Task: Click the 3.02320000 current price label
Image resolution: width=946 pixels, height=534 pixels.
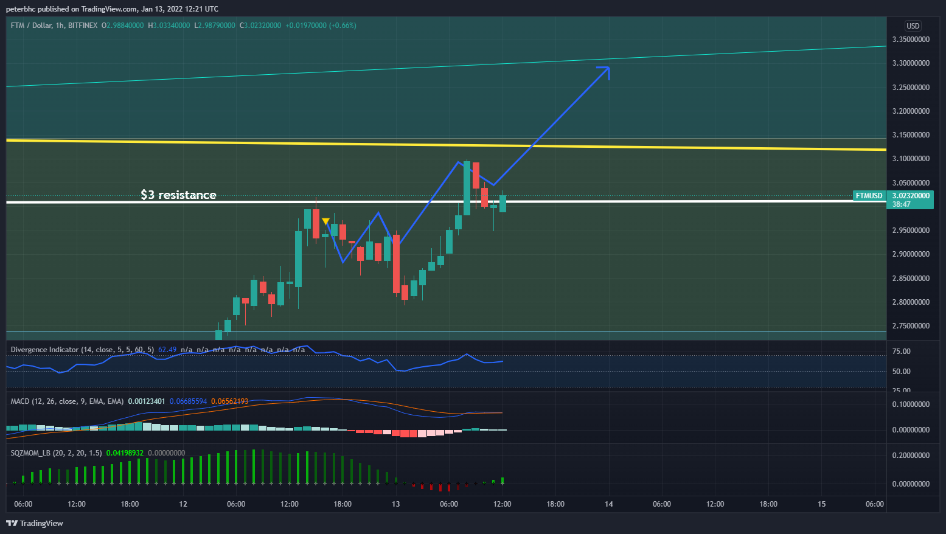Action: click(911, 196)
